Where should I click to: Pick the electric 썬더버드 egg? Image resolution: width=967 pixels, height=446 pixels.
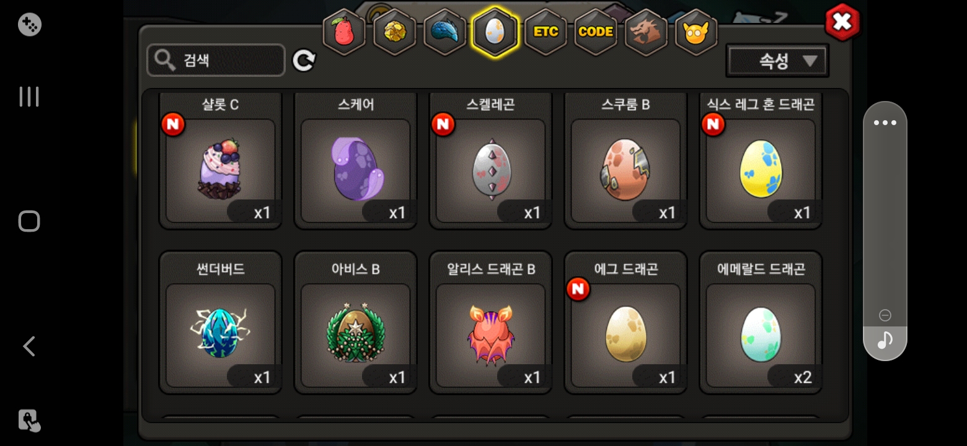221,322
